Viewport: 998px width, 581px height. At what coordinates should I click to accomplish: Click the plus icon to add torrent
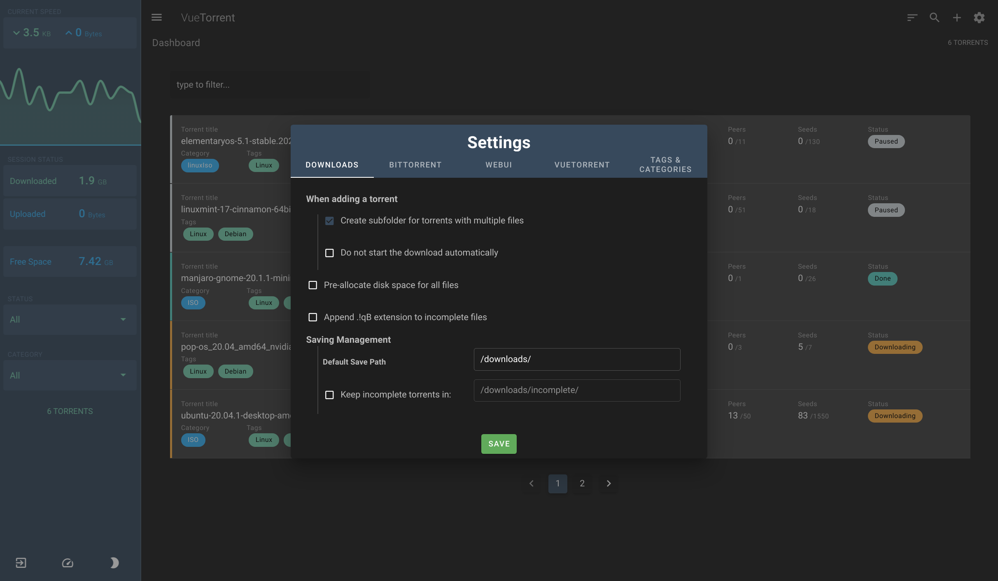(x=957, y=17)
